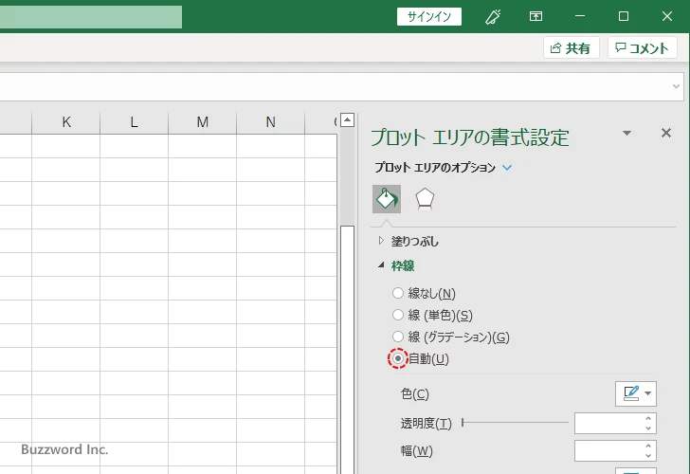Select column L header

135,122
